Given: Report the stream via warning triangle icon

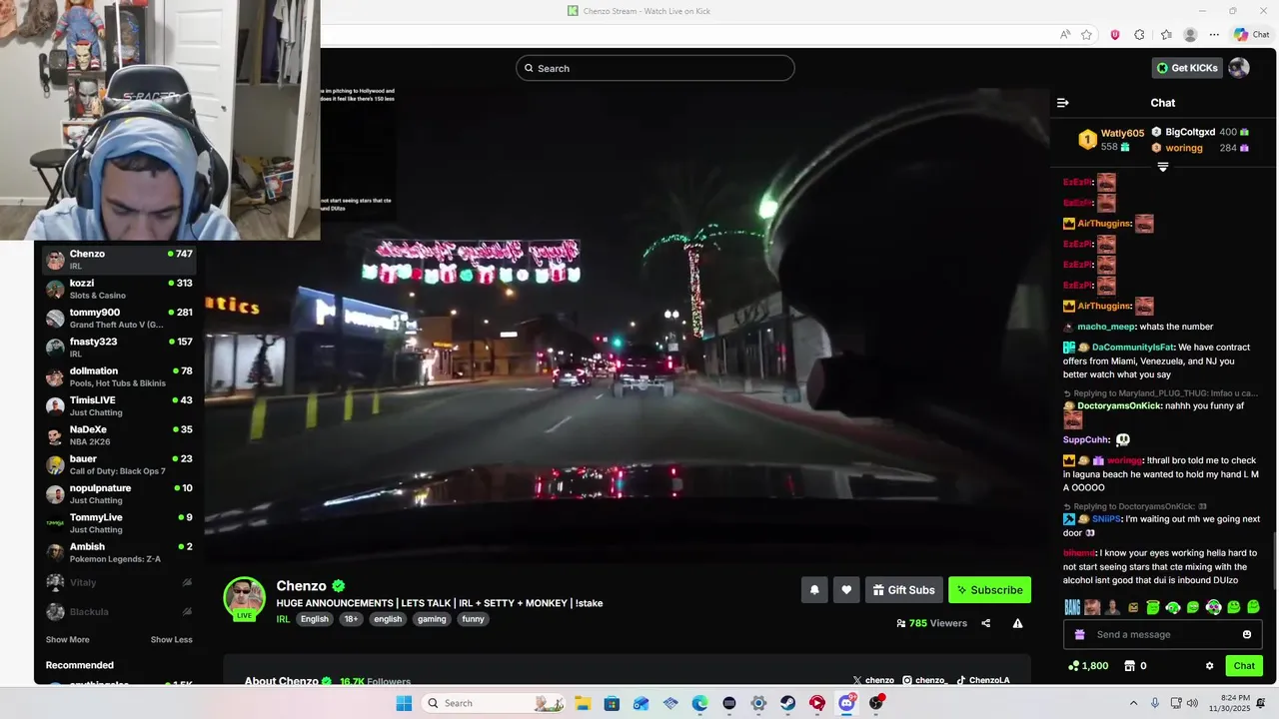Looking at the screenshot, I should pyautogui.click(x=1017, y=623).
